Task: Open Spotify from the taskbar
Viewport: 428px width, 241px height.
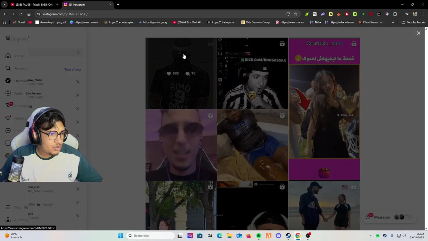Action: coord(258,236)
